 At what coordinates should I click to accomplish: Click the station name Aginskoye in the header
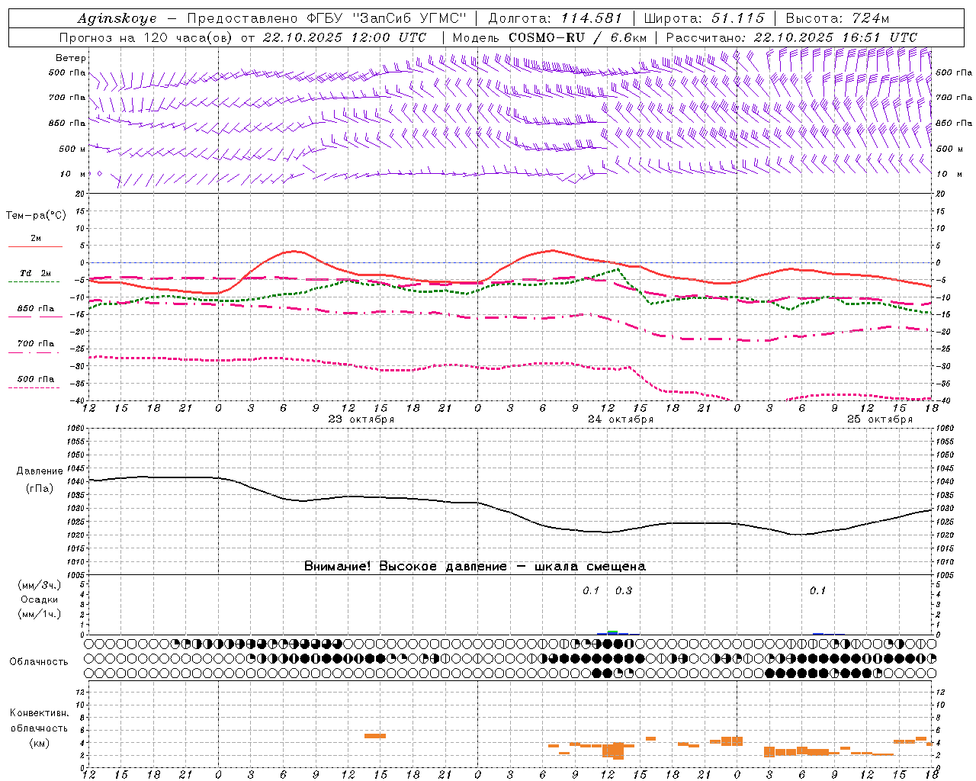pyautogui.click(x=117, y=18)
